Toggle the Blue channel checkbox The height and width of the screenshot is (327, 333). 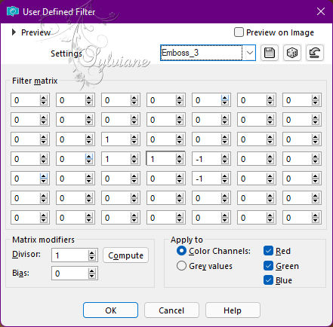(x=268, y=280)
